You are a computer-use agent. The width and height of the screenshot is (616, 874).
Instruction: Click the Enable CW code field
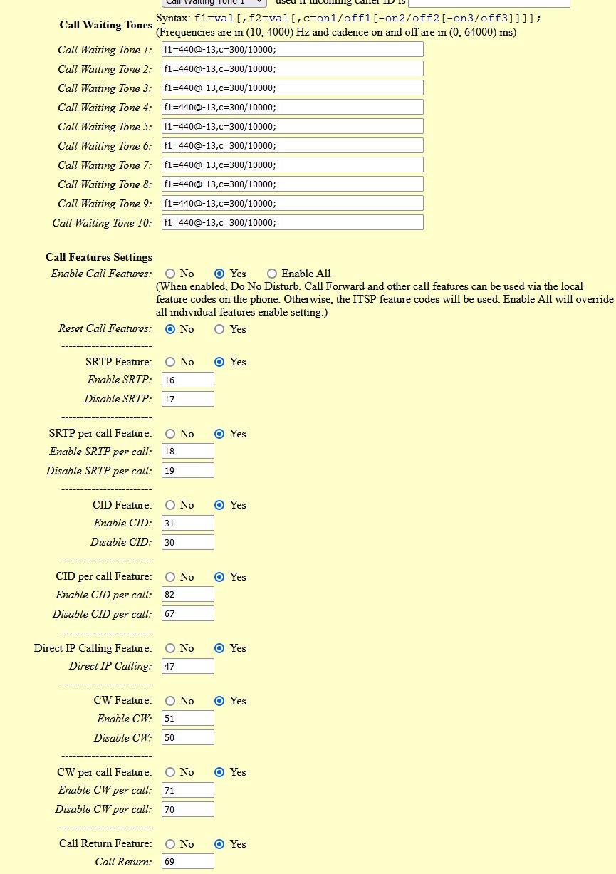pos(188,719)
